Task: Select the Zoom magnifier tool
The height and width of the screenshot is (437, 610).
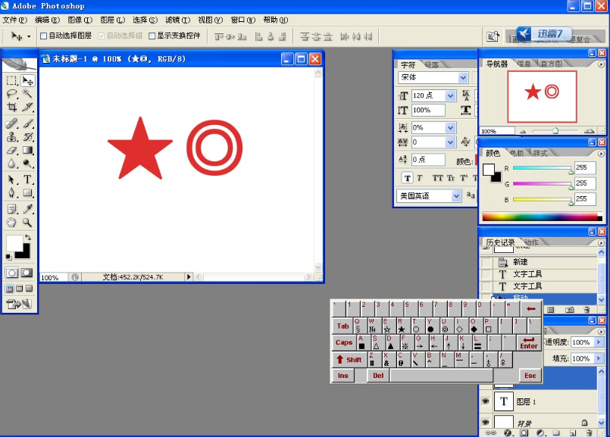Action: [x=28, y=222]
